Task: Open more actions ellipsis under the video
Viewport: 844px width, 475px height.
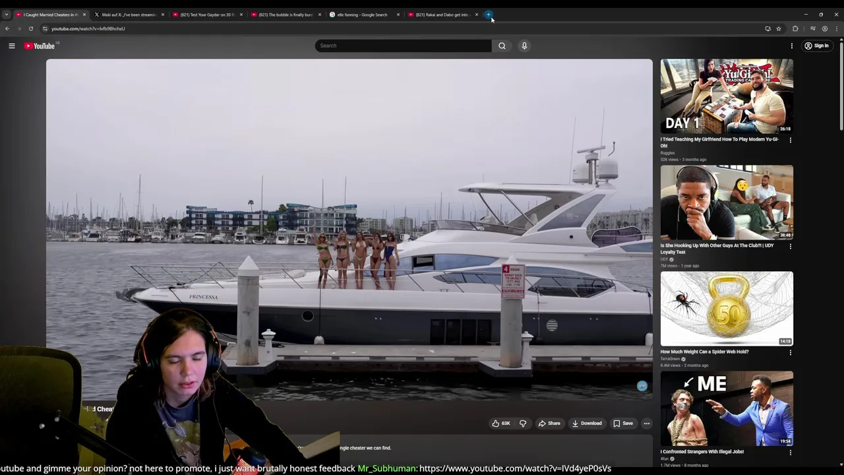Action: coord(647,424)
